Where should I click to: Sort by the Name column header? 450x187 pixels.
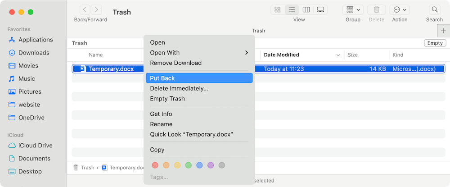click(95, 55)
